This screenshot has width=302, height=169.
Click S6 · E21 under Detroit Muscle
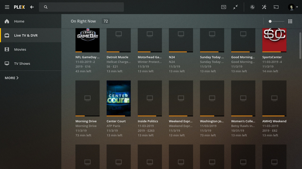(112, 66)
